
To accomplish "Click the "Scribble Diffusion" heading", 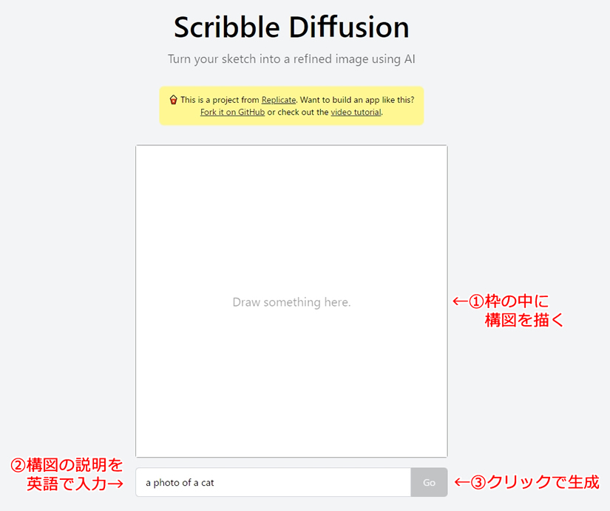I will tap(291, 27).
